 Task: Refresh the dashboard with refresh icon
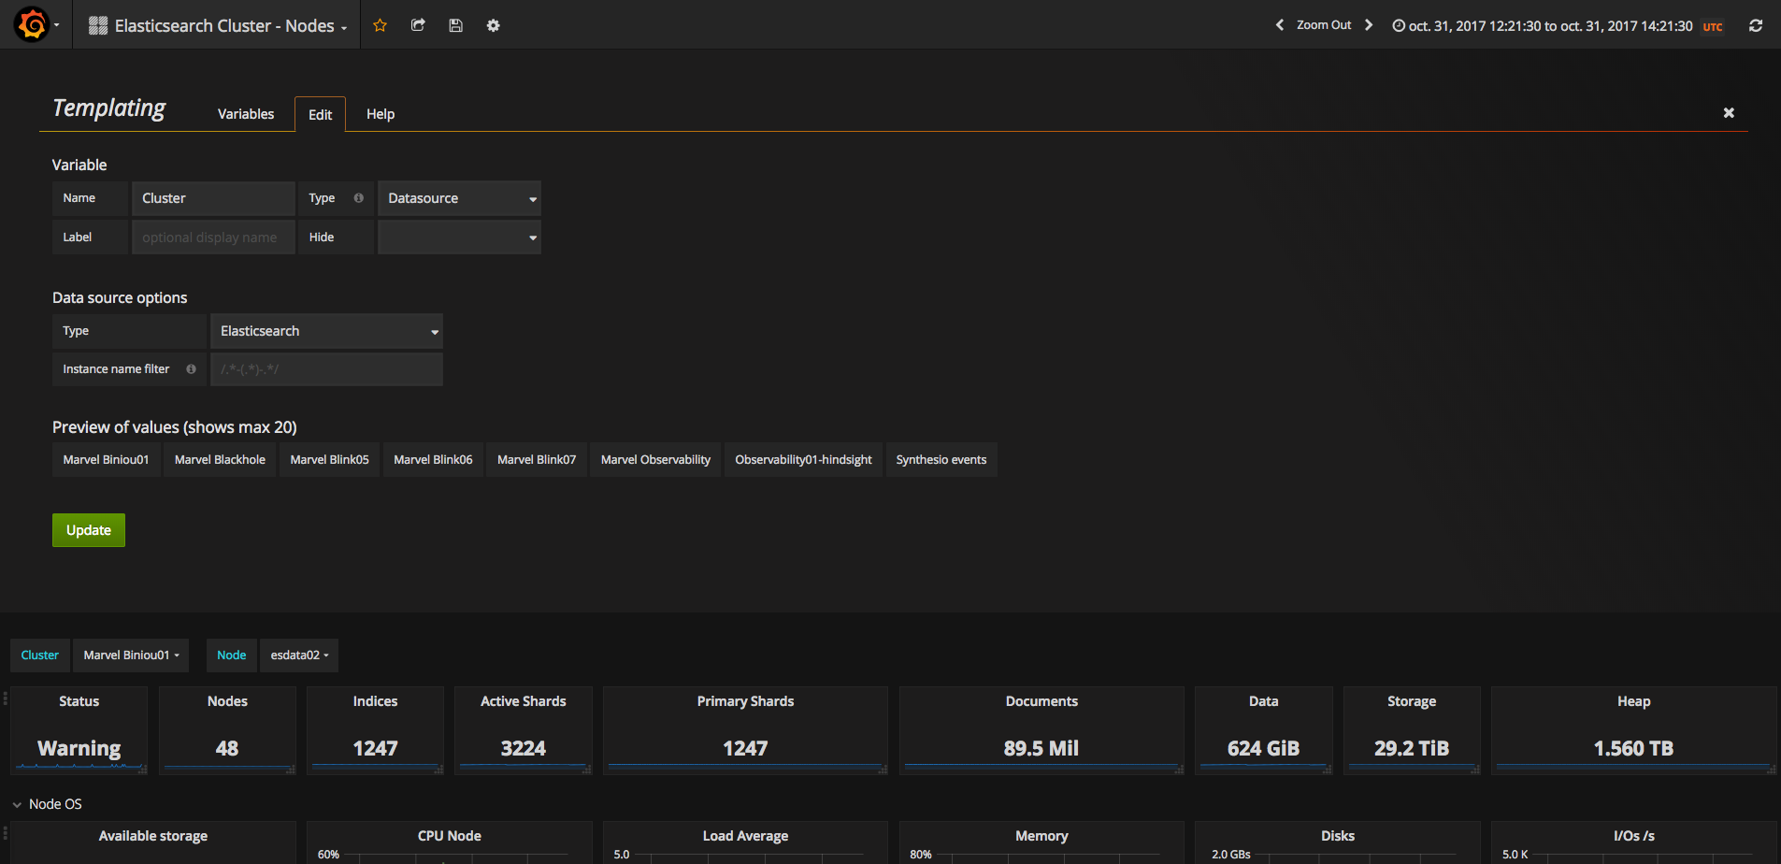pyautogui.click(x=1755, y=25)
